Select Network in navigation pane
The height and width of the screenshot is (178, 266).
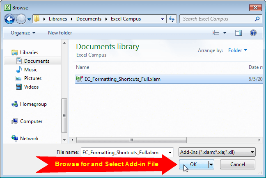tap(29, 139)
